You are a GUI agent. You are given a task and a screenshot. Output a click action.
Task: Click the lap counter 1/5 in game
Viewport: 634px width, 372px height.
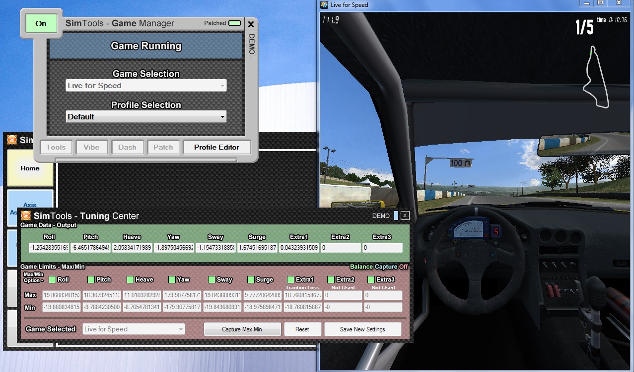tap(584, 27)
